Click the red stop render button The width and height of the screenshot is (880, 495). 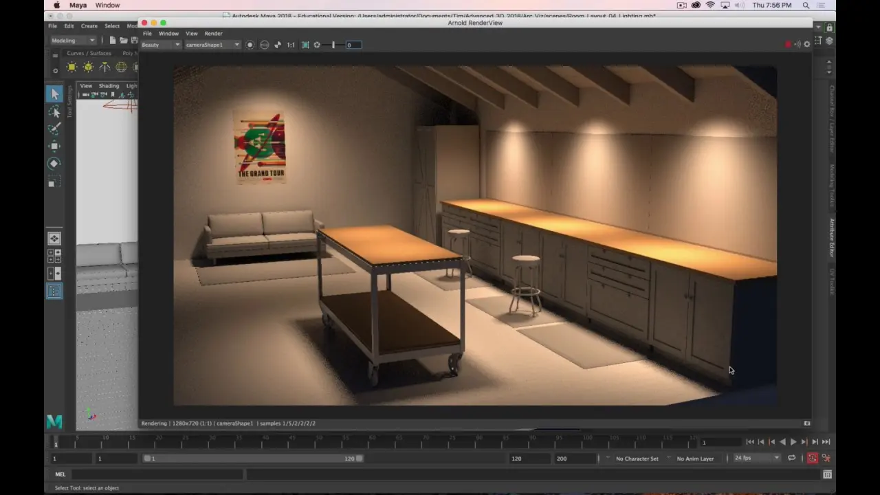coord(788,45)
